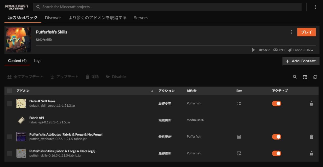
Task: Click the Pufferfish's Skills mod row icon
Action: pyautogui.click(x=21, y=153)
